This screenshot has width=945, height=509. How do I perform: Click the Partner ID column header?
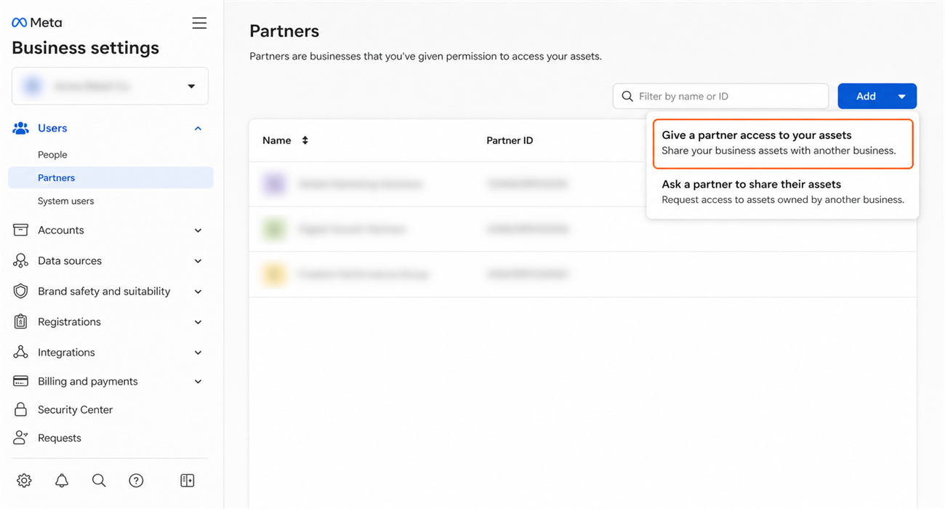[510, 140]
